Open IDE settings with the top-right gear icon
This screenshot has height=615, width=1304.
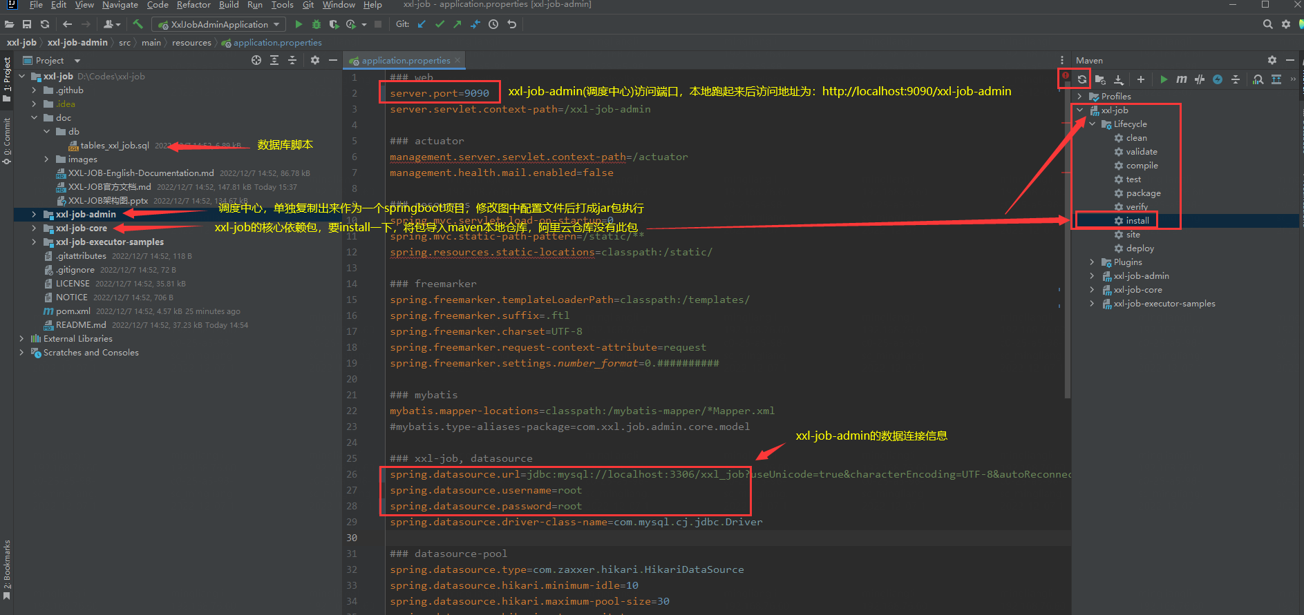[1285, 24]
